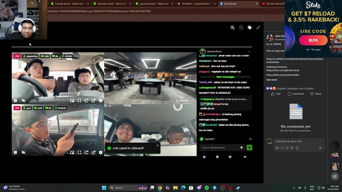Switch commenting profile via avatar dropdown
The image size is (342, 192).
coord(270,142)
